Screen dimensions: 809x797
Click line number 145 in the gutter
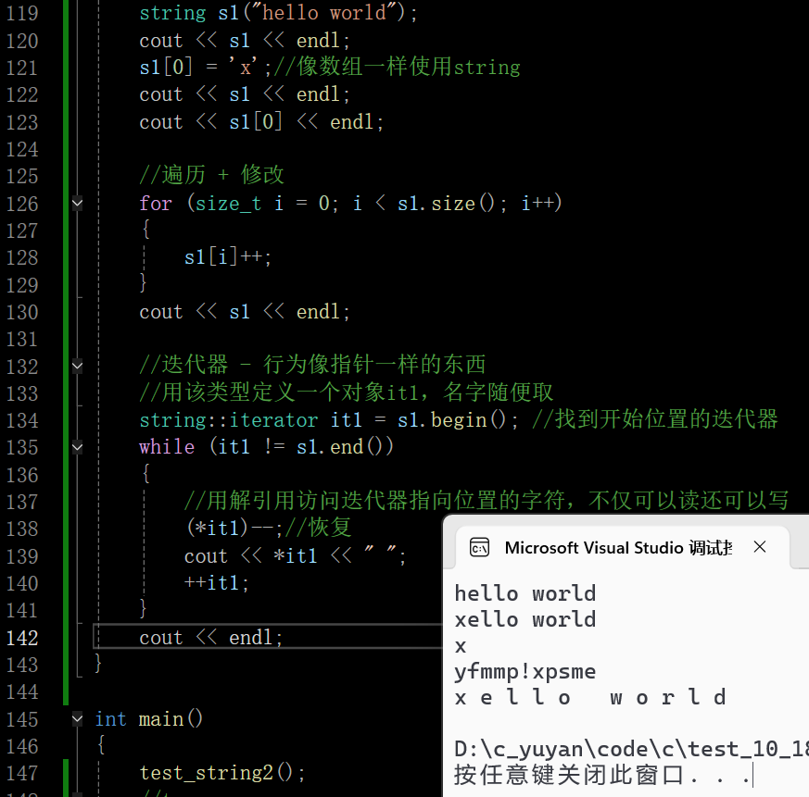22,719
